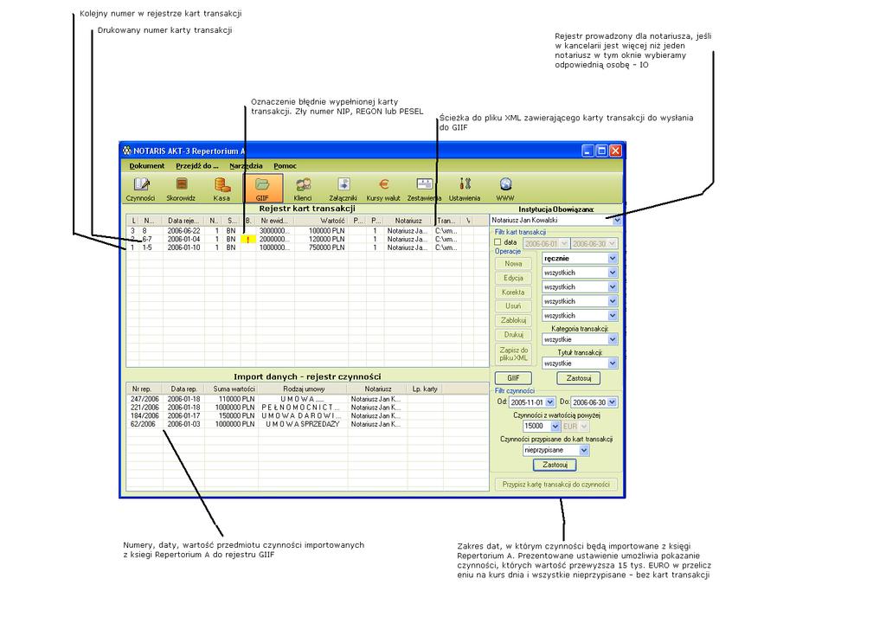The image size is (886, 630).
Task: Select the 2006-01-10 date cell
Action: point(183,247)
